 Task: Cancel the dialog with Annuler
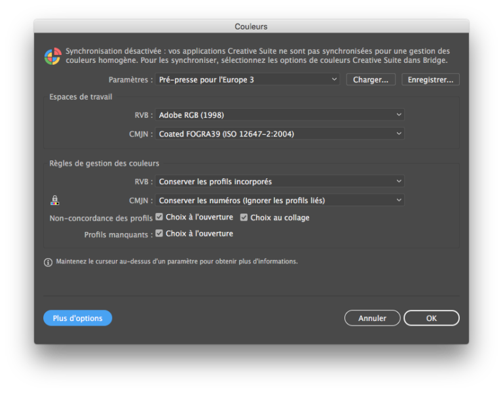(x=372, y=318)
